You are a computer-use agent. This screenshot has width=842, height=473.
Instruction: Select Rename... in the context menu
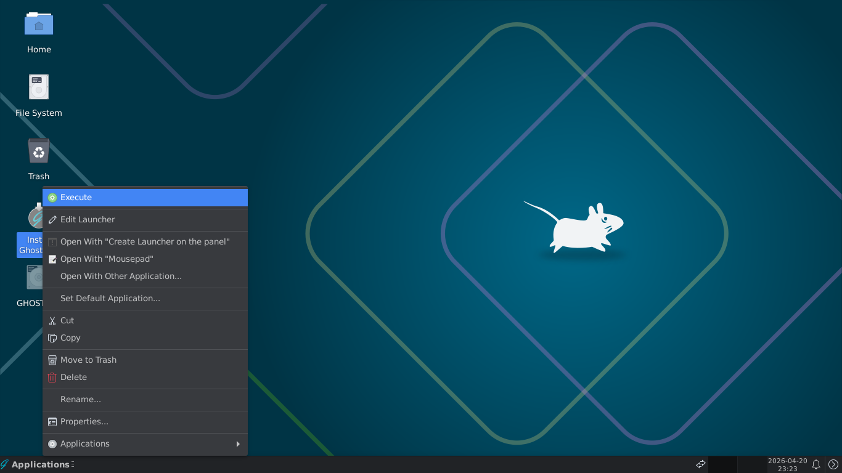[x=145, y=400]
